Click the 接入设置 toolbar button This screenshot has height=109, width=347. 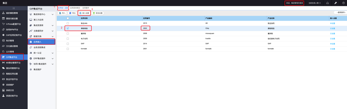[x=84, y=13]
